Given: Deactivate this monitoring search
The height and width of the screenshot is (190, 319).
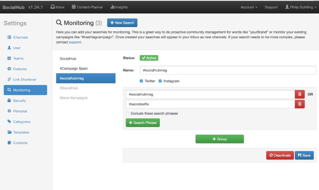Looking at the screenshot, I should (x=280, y=155).
